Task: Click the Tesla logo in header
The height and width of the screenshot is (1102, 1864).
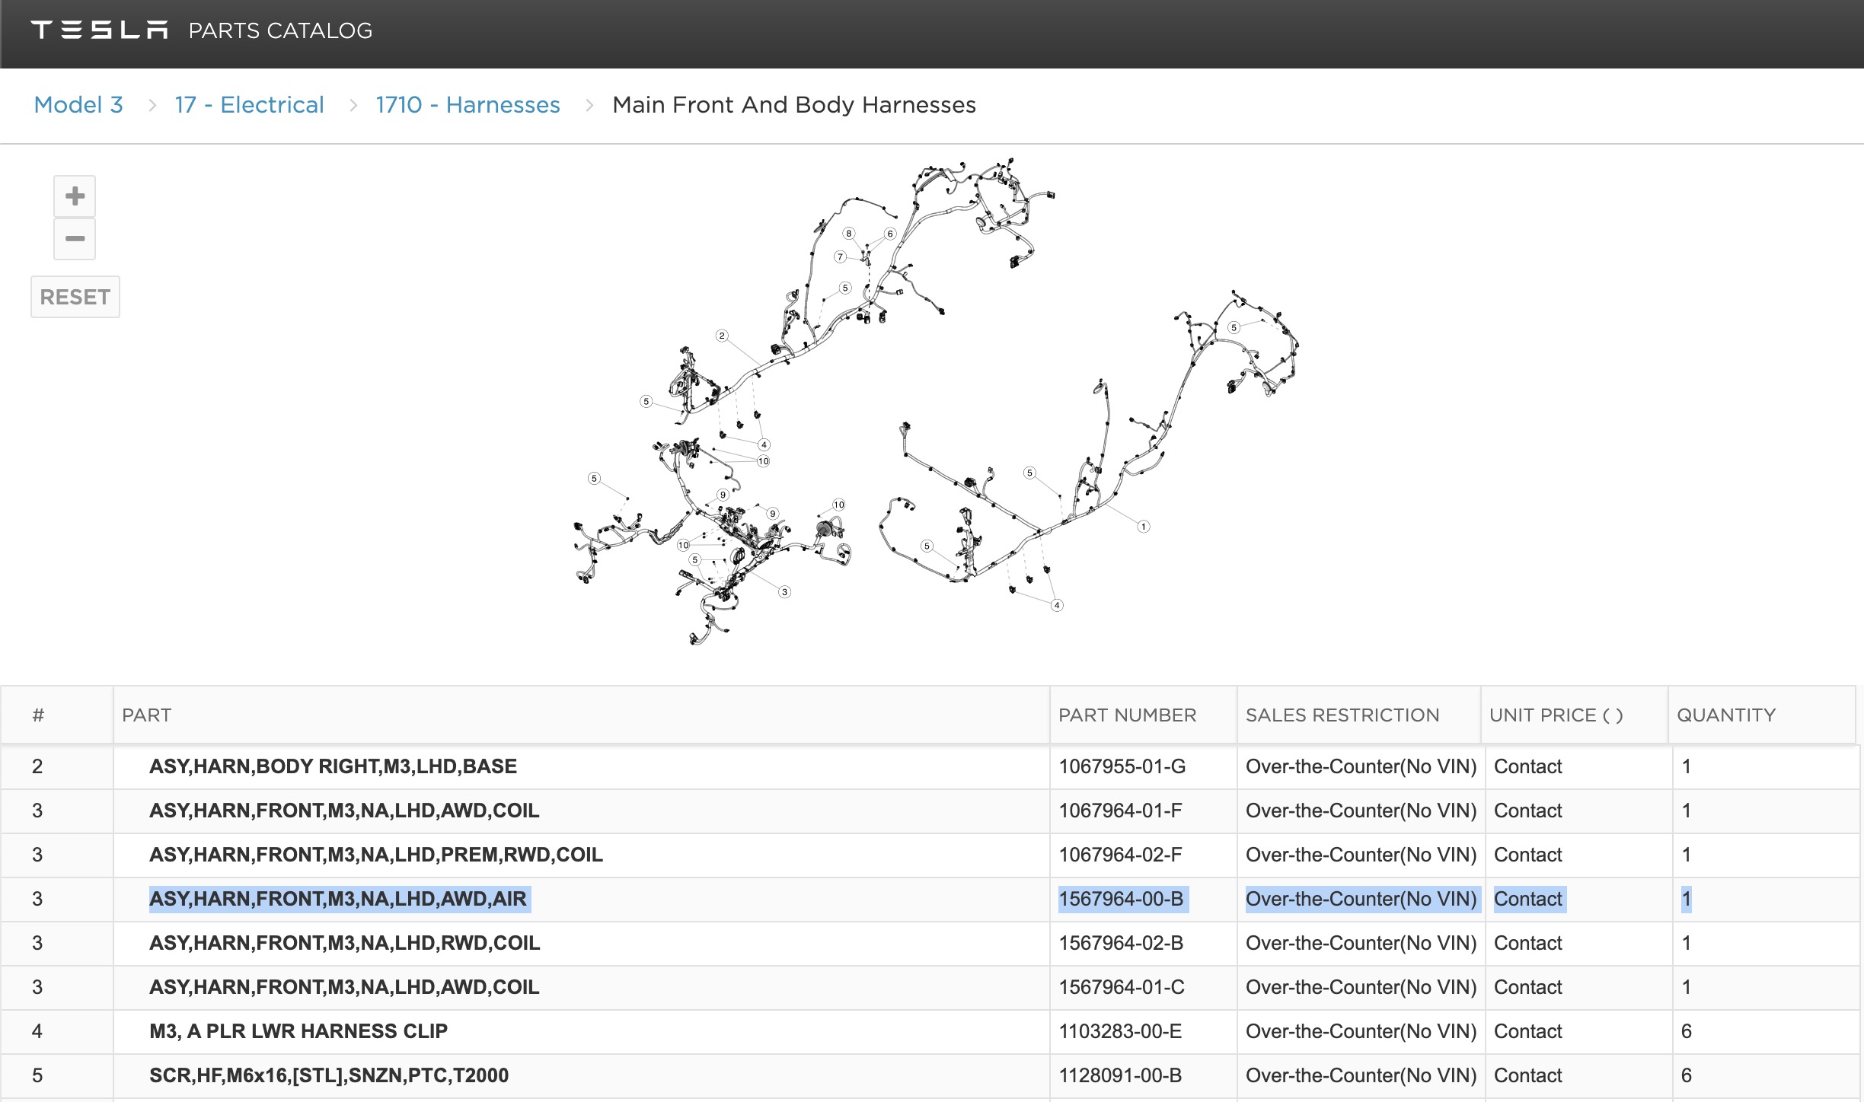Action: tap(99, 30)
